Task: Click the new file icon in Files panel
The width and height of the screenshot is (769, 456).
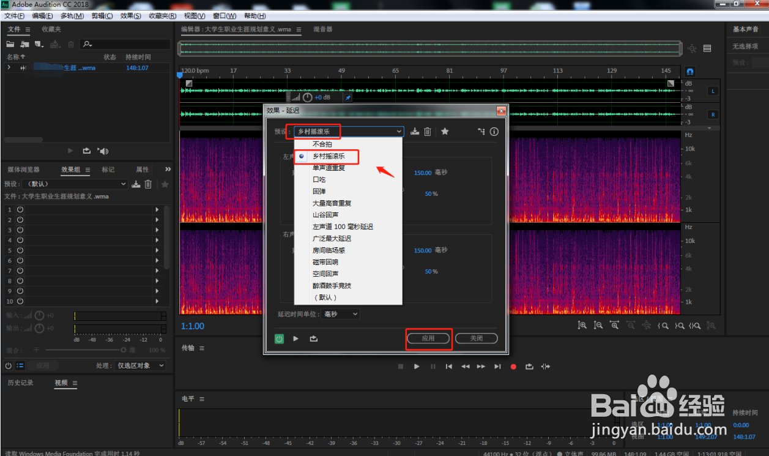Action: 40,44
